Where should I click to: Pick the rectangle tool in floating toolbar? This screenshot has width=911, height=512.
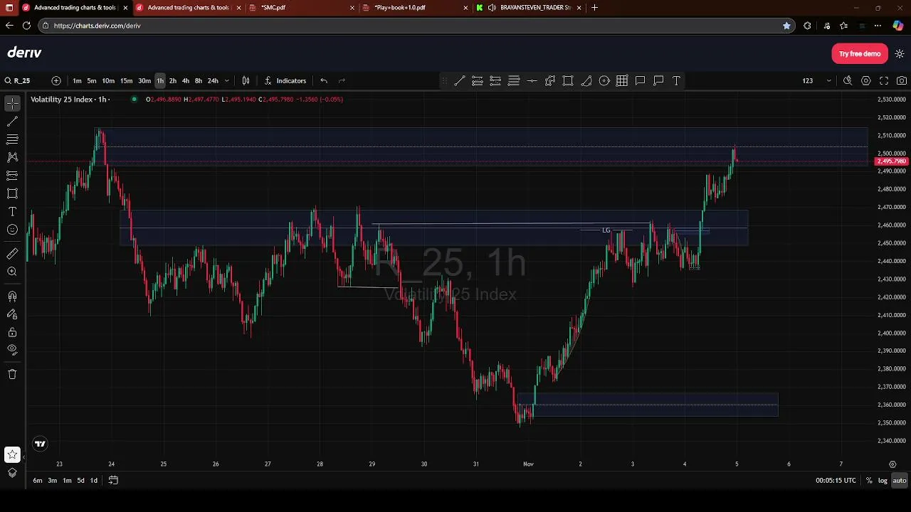pyautogui.click(x=568, y=80)
